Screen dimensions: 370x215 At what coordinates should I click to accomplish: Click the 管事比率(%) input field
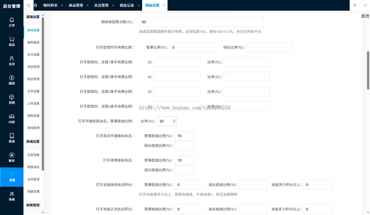[x=193, y=47]
